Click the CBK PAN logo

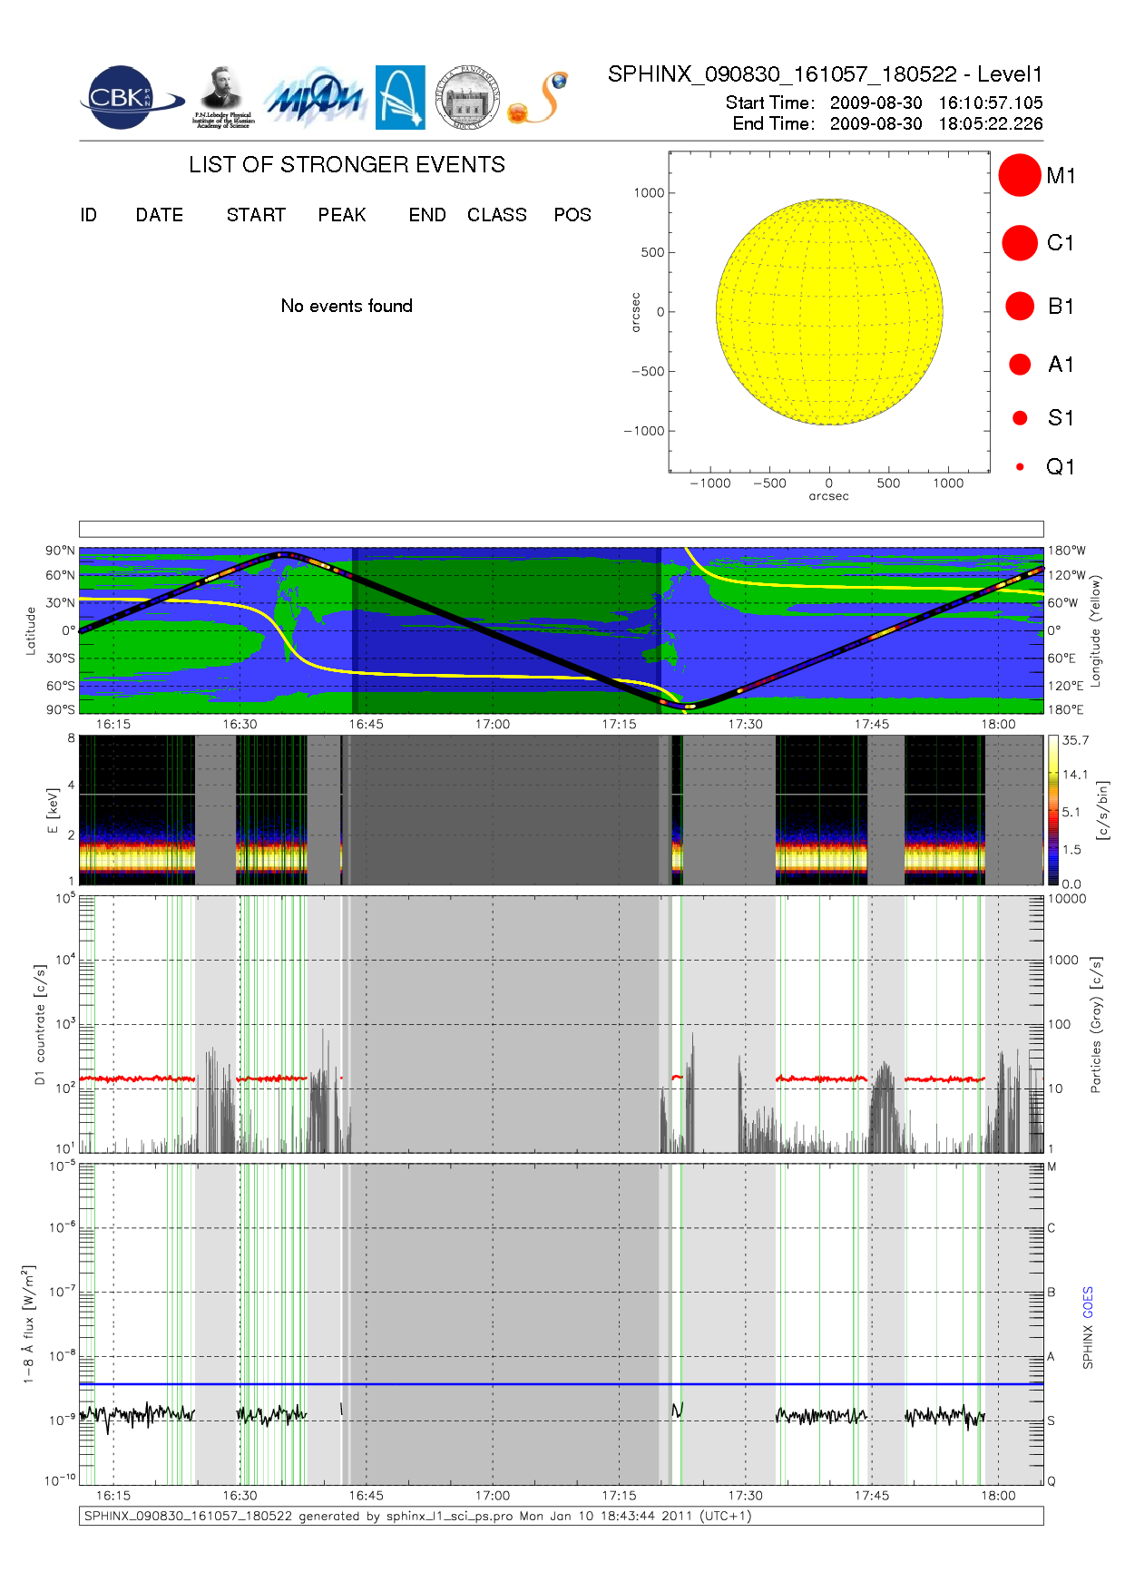click(128, 98)
